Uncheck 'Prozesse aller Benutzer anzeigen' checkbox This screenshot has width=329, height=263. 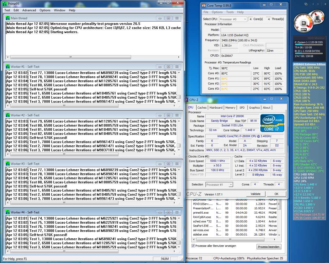(193, 246)
